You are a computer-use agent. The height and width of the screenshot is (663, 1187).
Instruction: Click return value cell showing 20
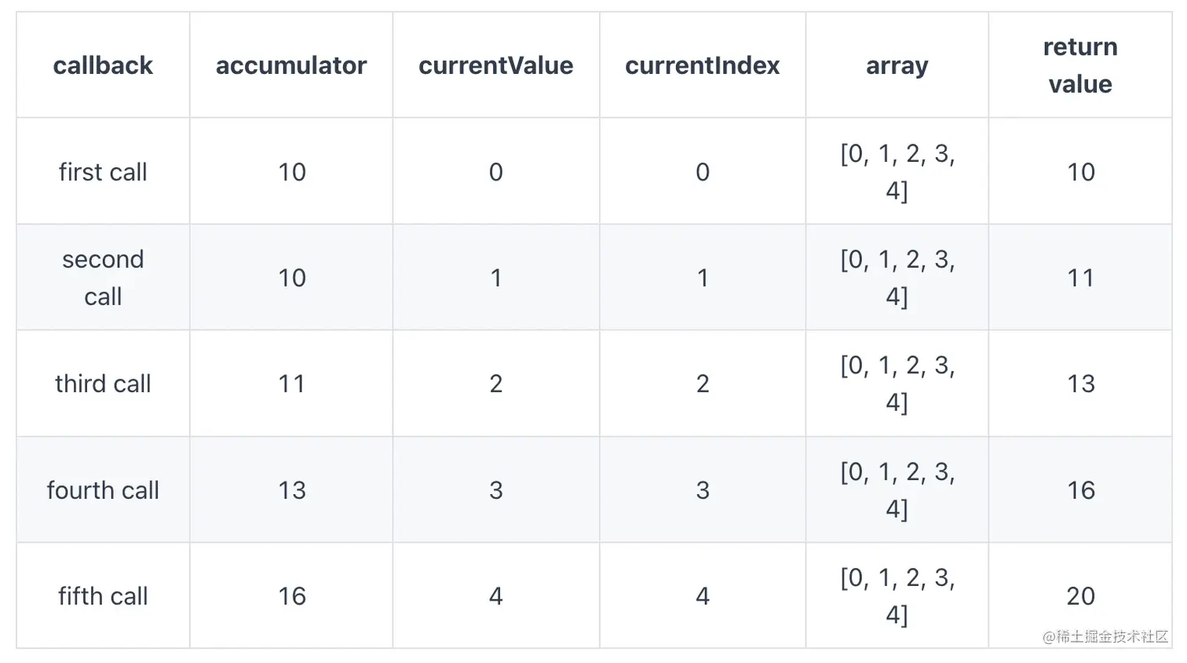(x=1080, y=595)
